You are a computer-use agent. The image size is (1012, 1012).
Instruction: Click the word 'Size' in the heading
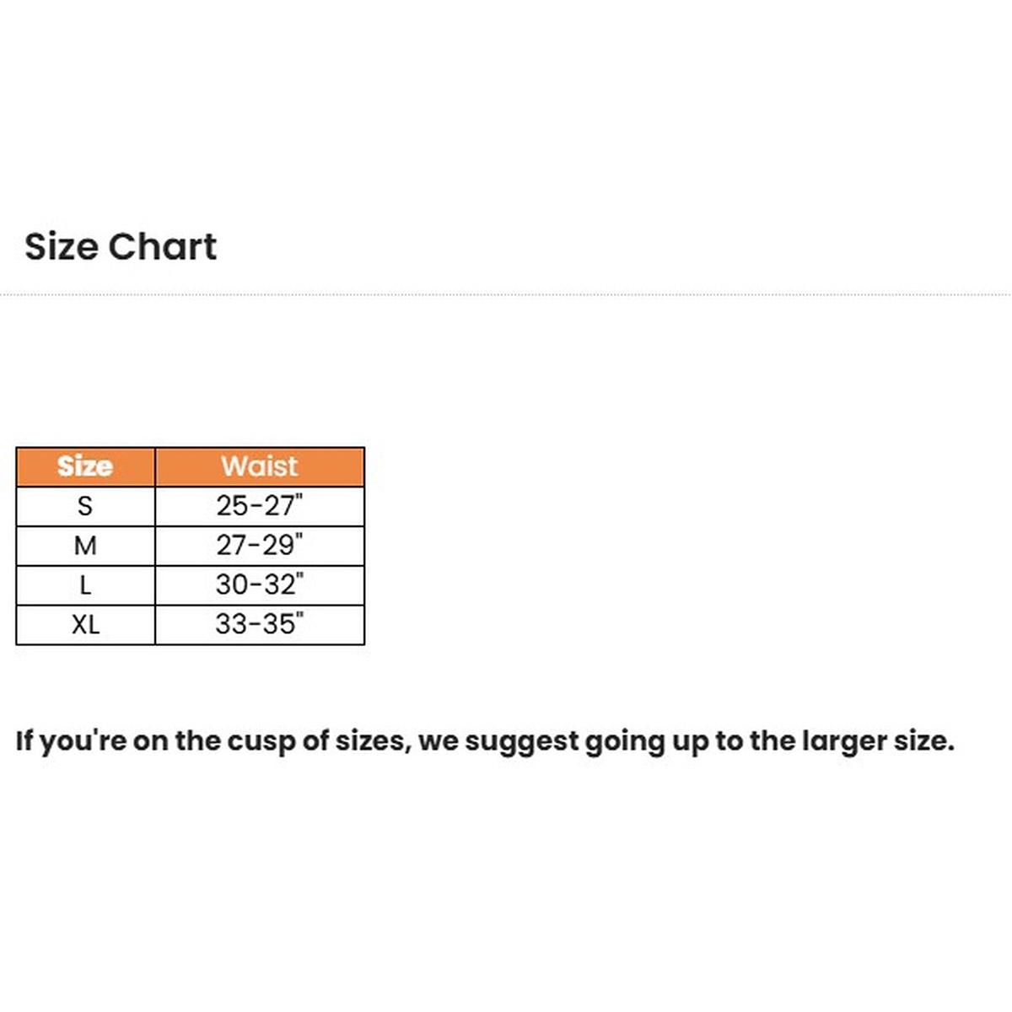(62, 247)
